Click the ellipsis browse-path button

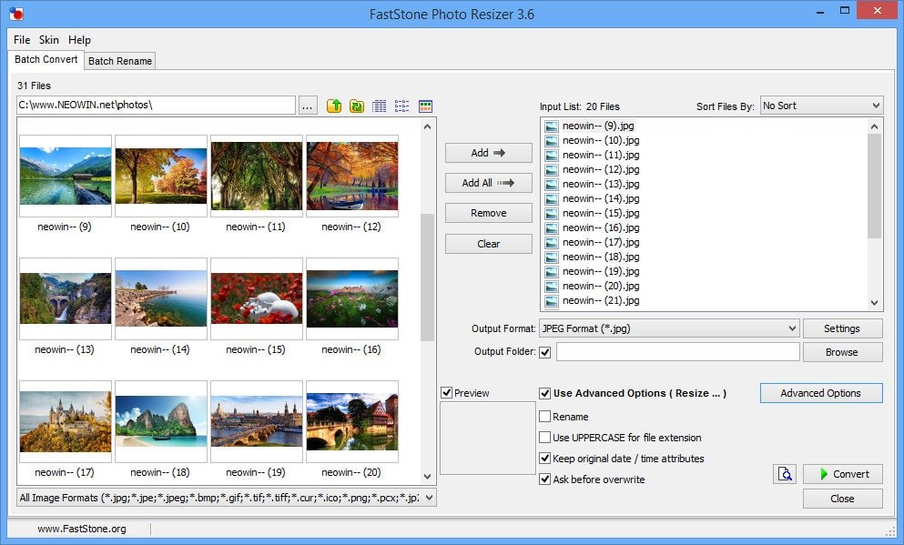point(308,106)
